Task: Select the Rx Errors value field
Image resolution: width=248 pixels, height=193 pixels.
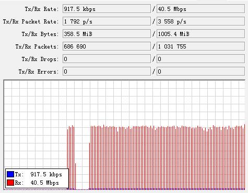Action: (x=200, y=71)
